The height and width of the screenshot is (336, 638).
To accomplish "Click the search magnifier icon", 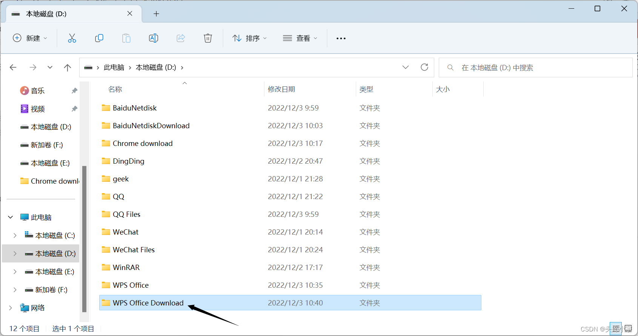I will coord(450,68).
